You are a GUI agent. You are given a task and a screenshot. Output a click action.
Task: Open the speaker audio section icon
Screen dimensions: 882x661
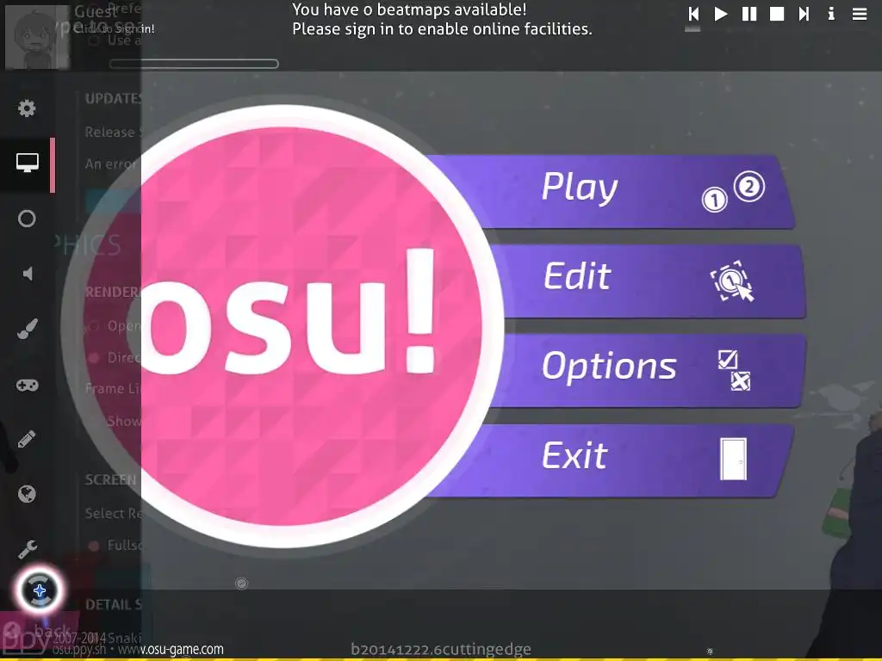point(27,274)
